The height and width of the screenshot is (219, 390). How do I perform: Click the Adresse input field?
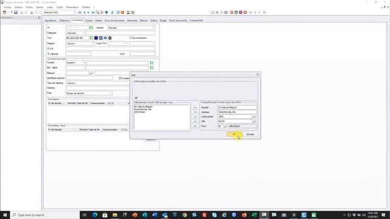point(237,112)
